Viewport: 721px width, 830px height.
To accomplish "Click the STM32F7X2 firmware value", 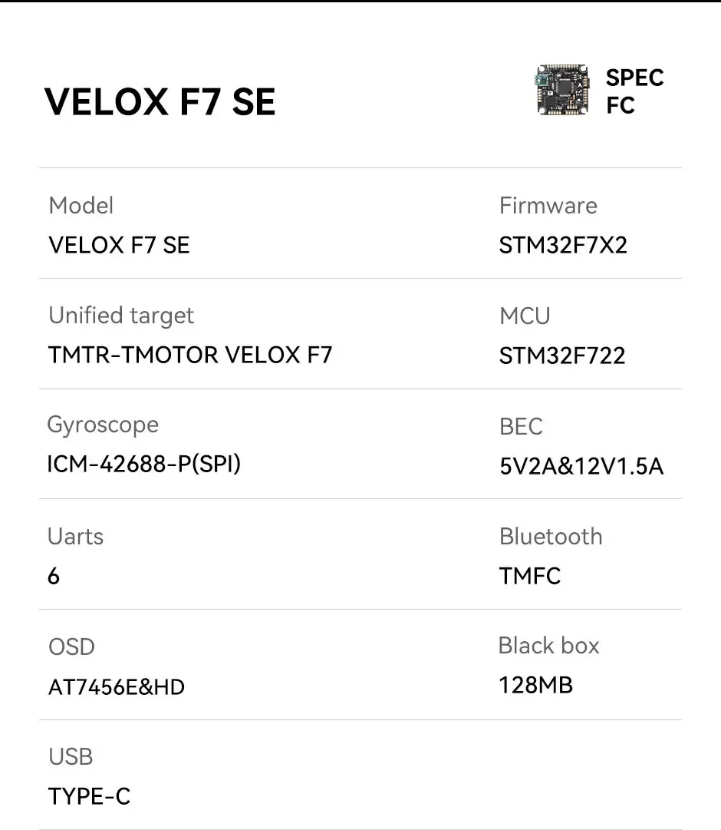I will pos(563,245).
